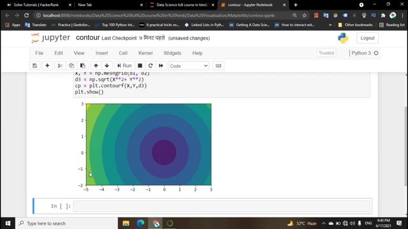The image size is (408, 229).
Task: Cut selected cells with the scissors icon
Action: pyautogui.click(x=60, y=66)
